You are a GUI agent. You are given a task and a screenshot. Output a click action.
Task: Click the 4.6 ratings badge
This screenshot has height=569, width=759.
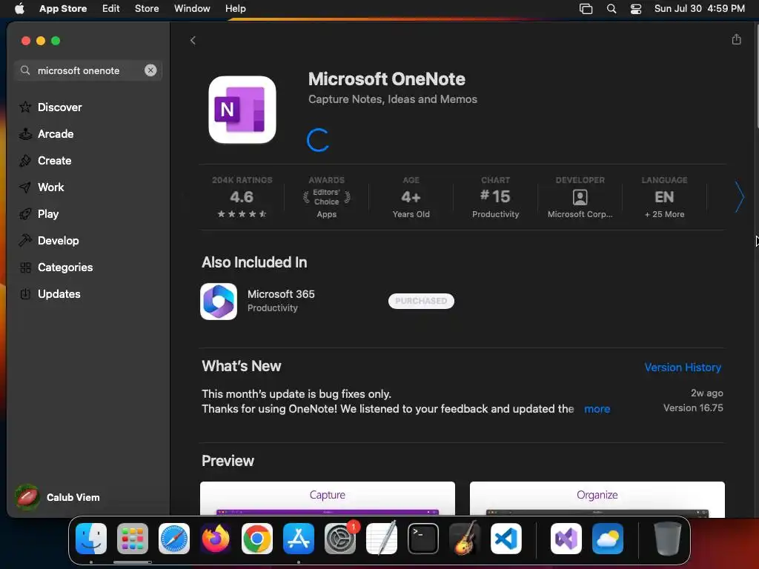[x=242, y=197]
